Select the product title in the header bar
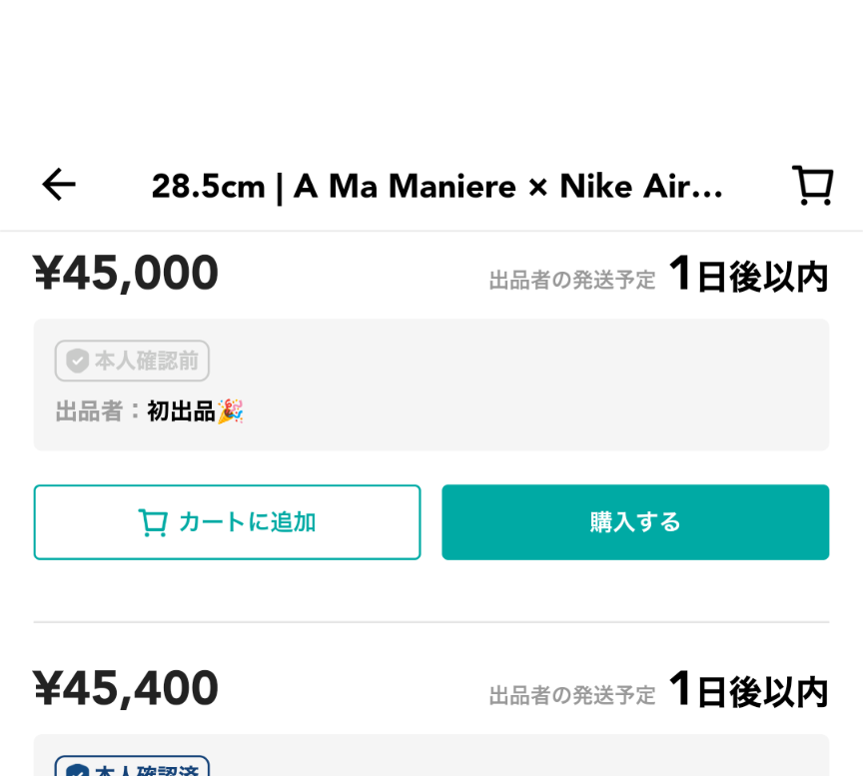The height and width of the screenshot is (776, 863). [437, 187]
